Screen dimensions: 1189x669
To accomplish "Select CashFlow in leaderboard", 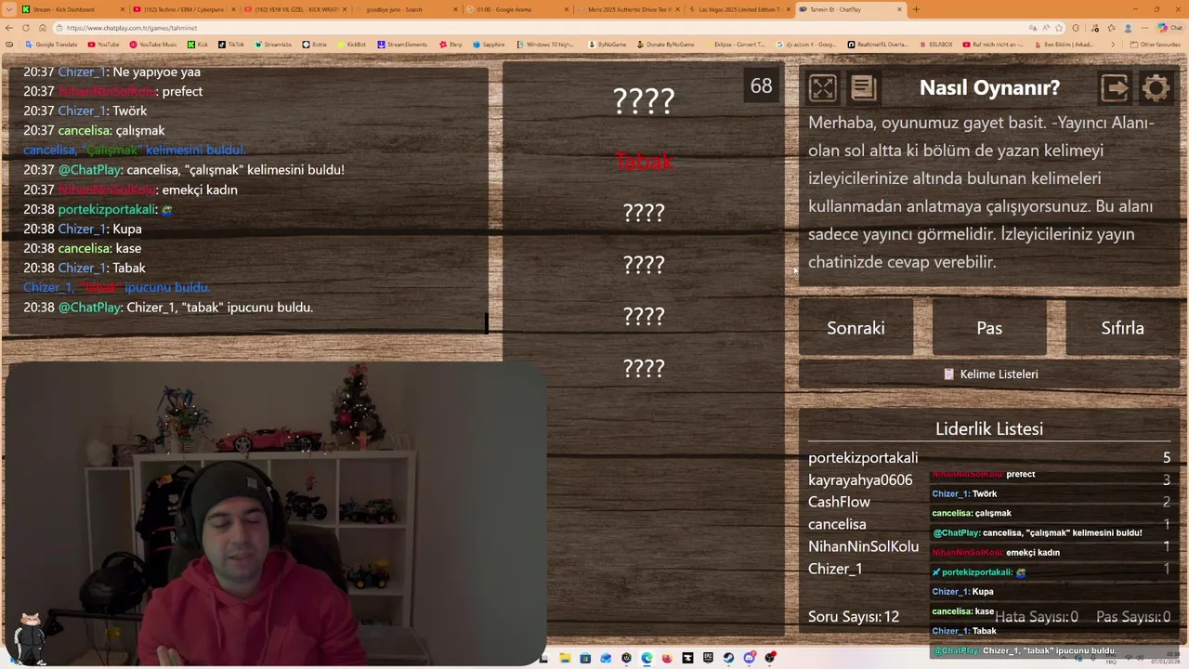I will (839, 502).
